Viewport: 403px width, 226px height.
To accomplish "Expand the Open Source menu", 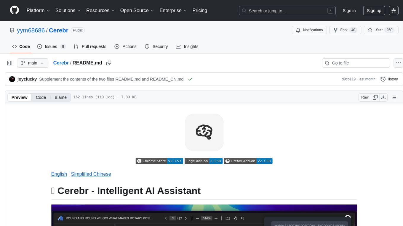I will (x=137, y=10).
